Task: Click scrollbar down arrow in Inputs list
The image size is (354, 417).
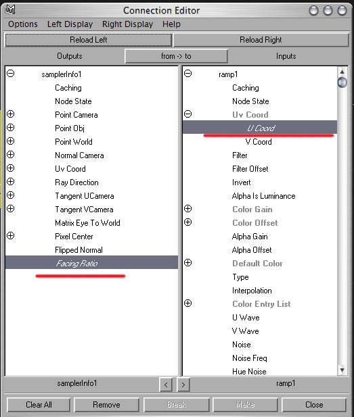Action: tap(342, 370)
